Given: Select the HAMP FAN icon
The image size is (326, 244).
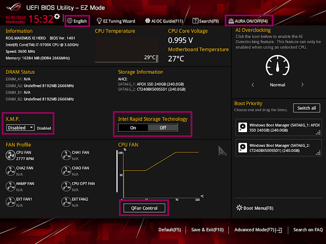Looking at the screenshot, I should (x=10, y=187).
